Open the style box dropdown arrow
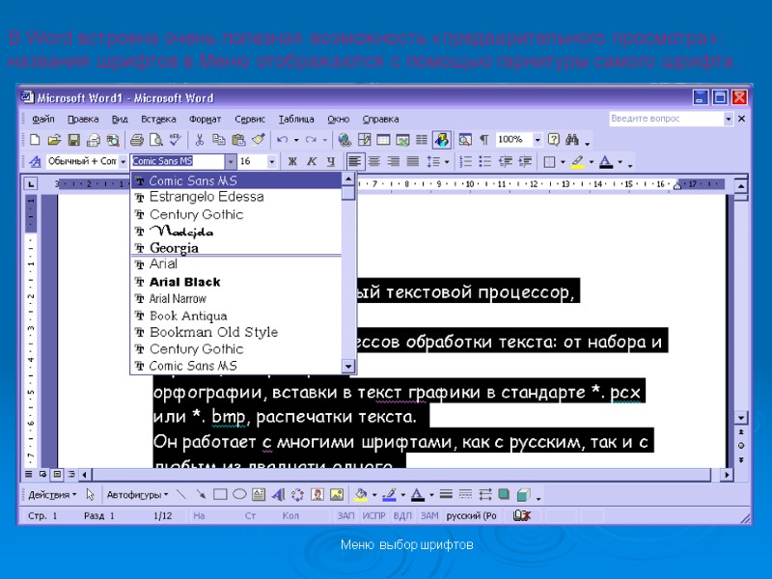 [124, 161]
